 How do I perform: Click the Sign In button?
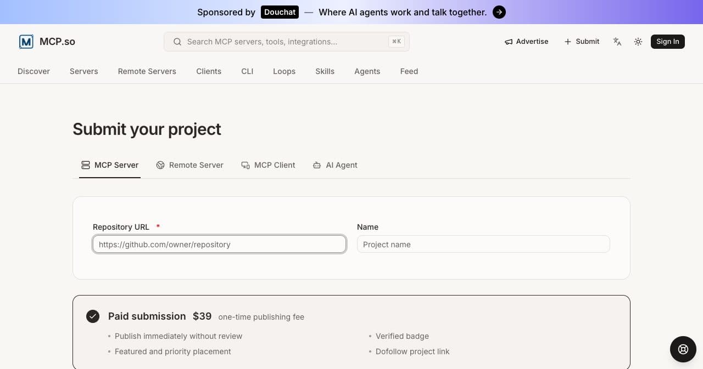click(668, 42)
